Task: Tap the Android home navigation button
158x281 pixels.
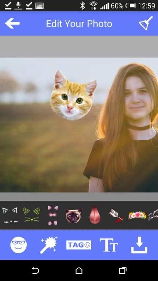Action: 79,270
